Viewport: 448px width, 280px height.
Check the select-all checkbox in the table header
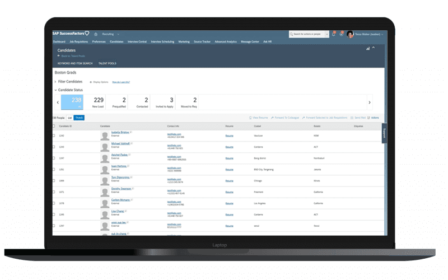point(54,127)
